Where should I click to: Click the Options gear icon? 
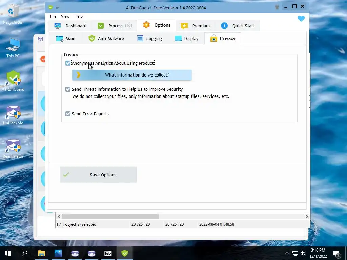point(146,25)
